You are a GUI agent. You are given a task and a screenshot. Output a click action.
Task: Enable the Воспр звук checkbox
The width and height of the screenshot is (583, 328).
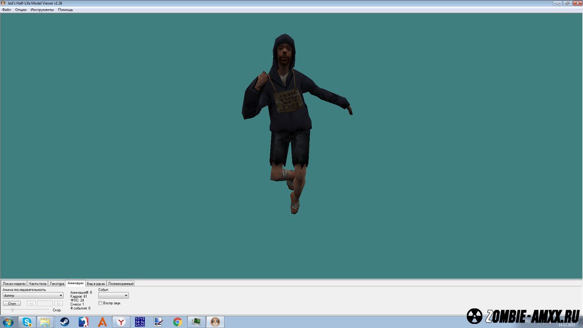[101, 303]
